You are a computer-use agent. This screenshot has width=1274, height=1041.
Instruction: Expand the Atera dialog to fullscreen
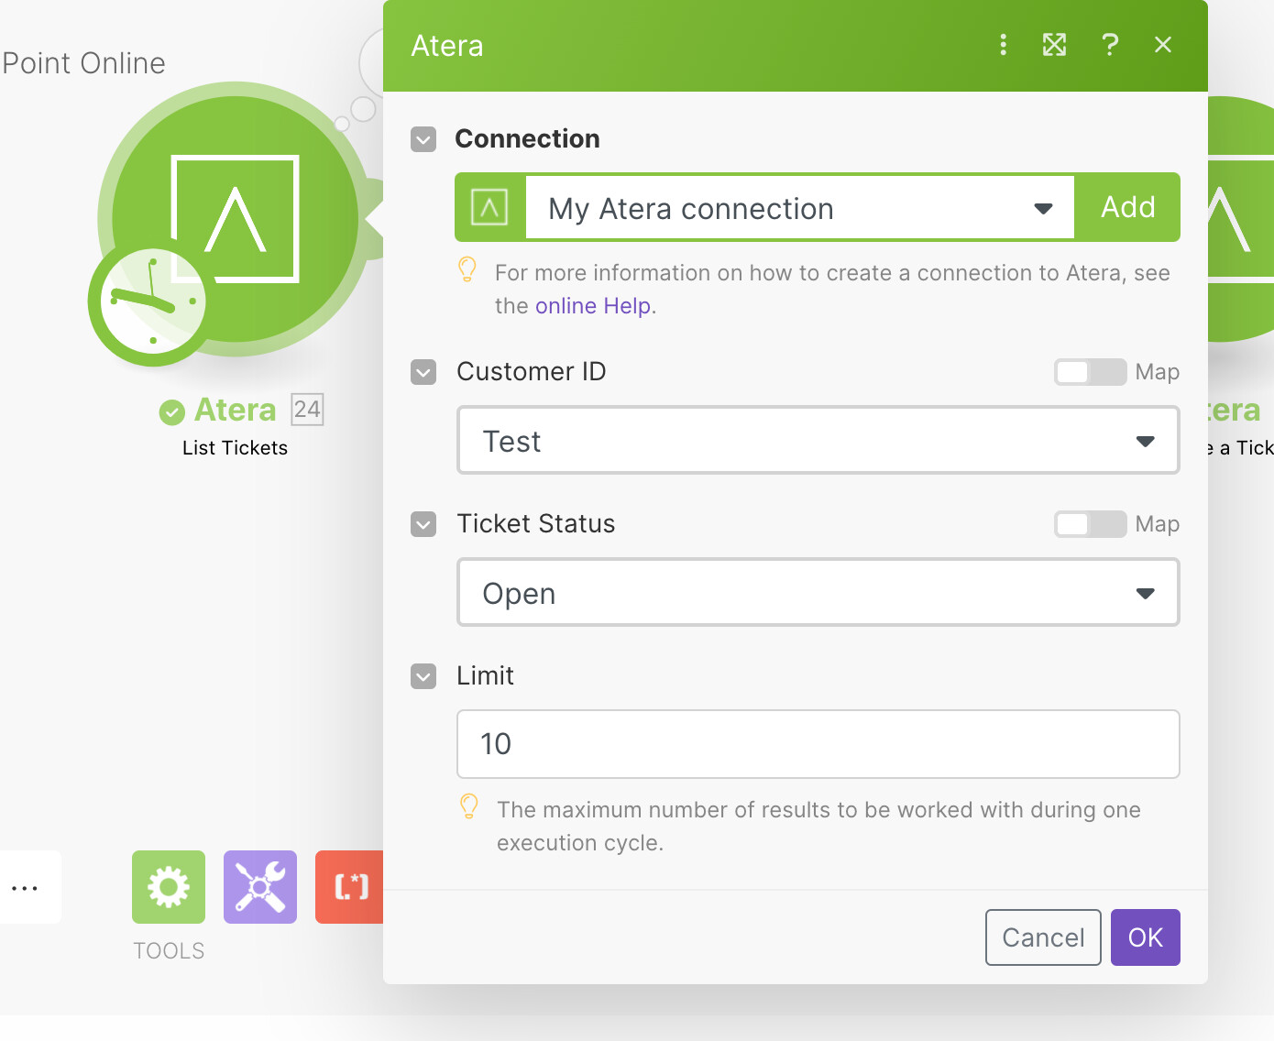click(x=1054, y=45)
